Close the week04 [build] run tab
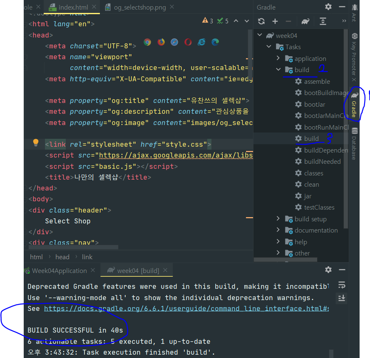The height and width of the screenshot is (358, 370). point(165,270)
